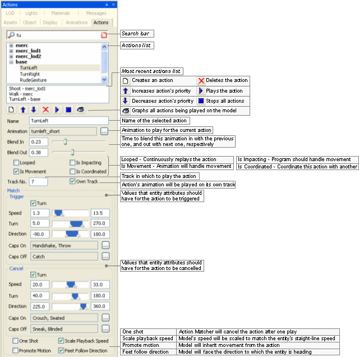Select RudeGesture in actions list

coord(33,80)
